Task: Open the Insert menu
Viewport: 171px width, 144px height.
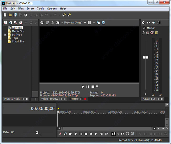Action: tap(30, 9)
